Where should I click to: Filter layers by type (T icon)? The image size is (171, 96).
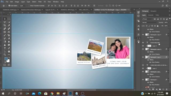point(161,19)
